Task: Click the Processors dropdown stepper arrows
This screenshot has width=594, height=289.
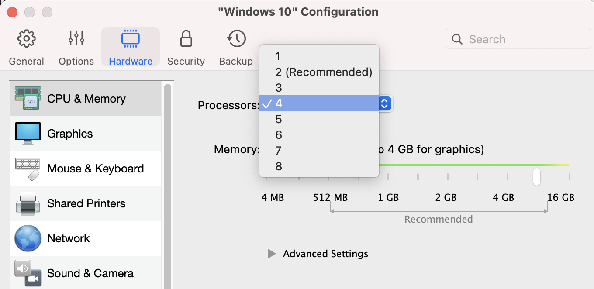Action: pos(385,103)
